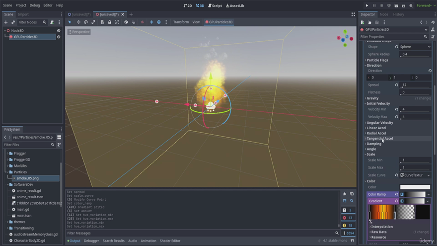Save the edited resource in Inspector
This screenshot has width=437, height=246.
pos(377,22)
